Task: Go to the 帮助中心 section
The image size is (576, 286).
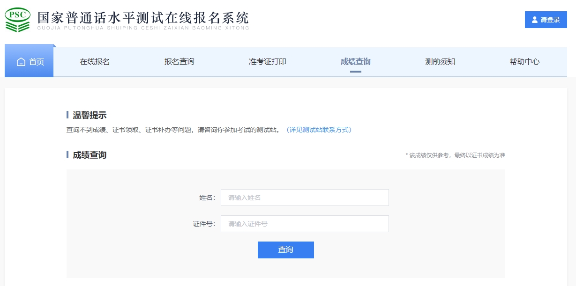Action: pos(524,61)
